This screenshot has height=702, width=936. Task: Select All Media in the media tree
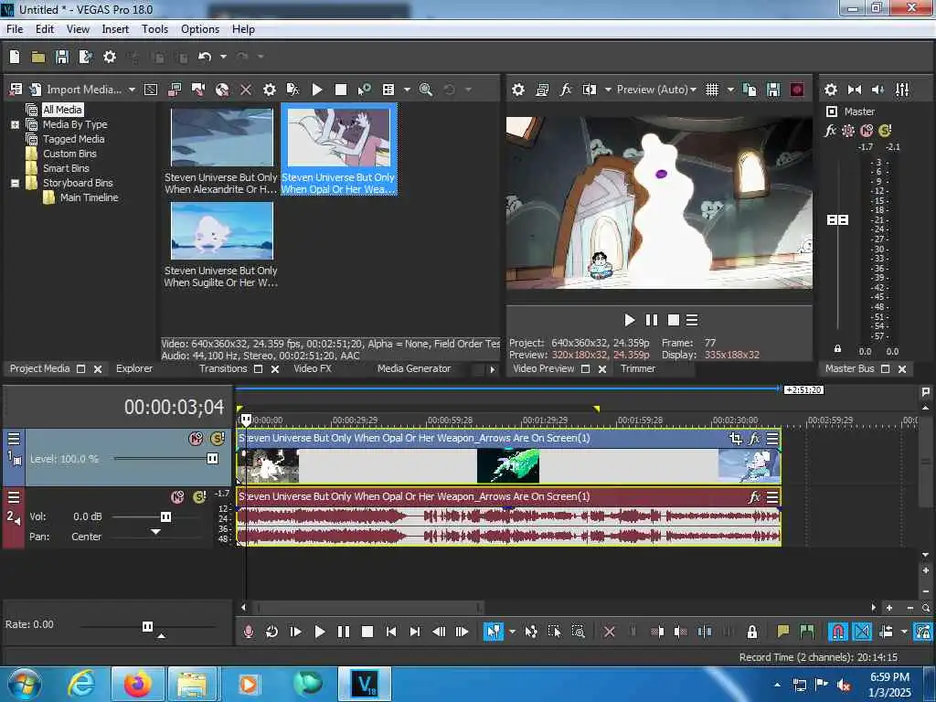62,110
